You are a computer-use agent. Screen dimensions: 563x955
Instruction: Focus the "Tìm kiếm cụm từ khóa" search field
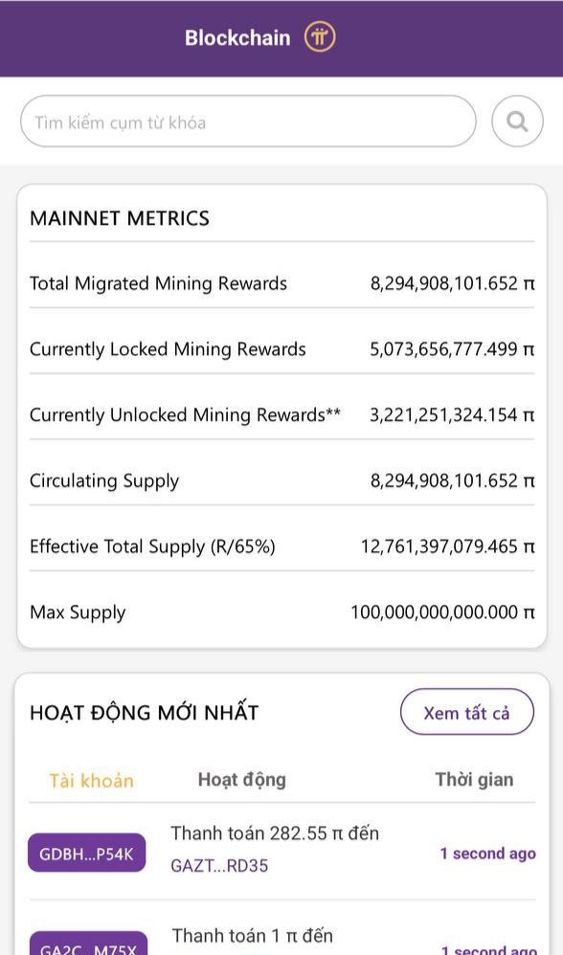(x=248, y=122)
